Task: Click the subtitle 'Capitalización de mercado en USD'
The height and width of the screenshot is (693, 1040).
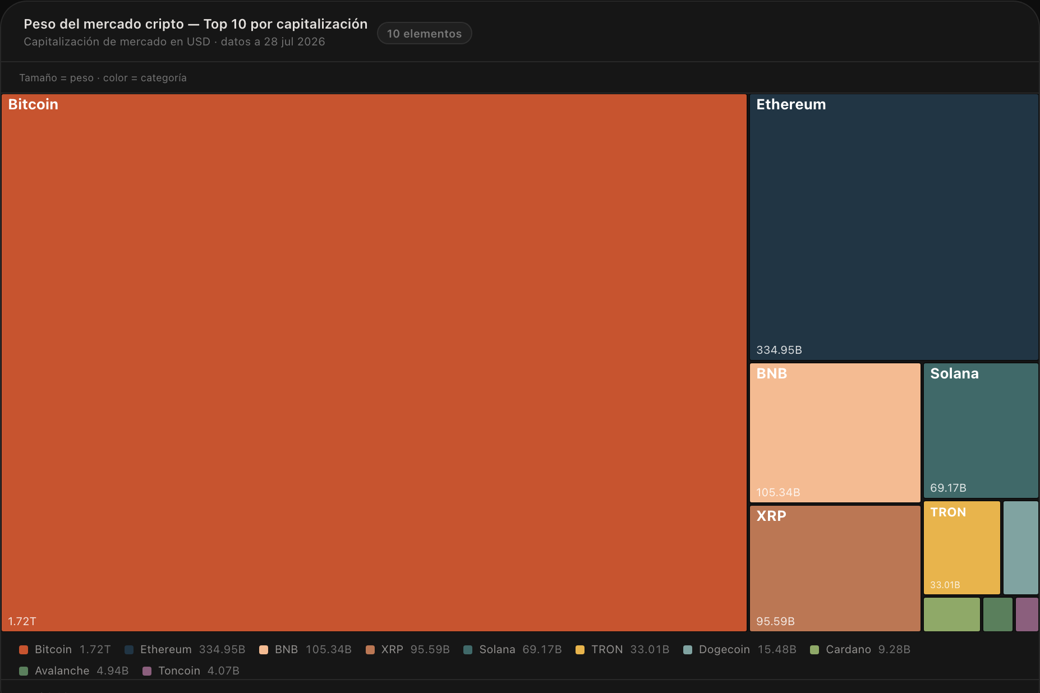Action: (x=117, y=41)
